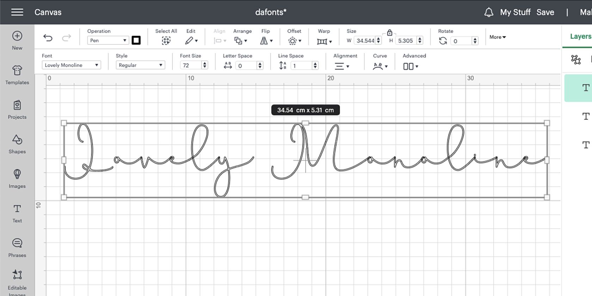Open the Templates t-shirt icon
The width and height of the screenshot is (592, 296).
tap(17, 70)
